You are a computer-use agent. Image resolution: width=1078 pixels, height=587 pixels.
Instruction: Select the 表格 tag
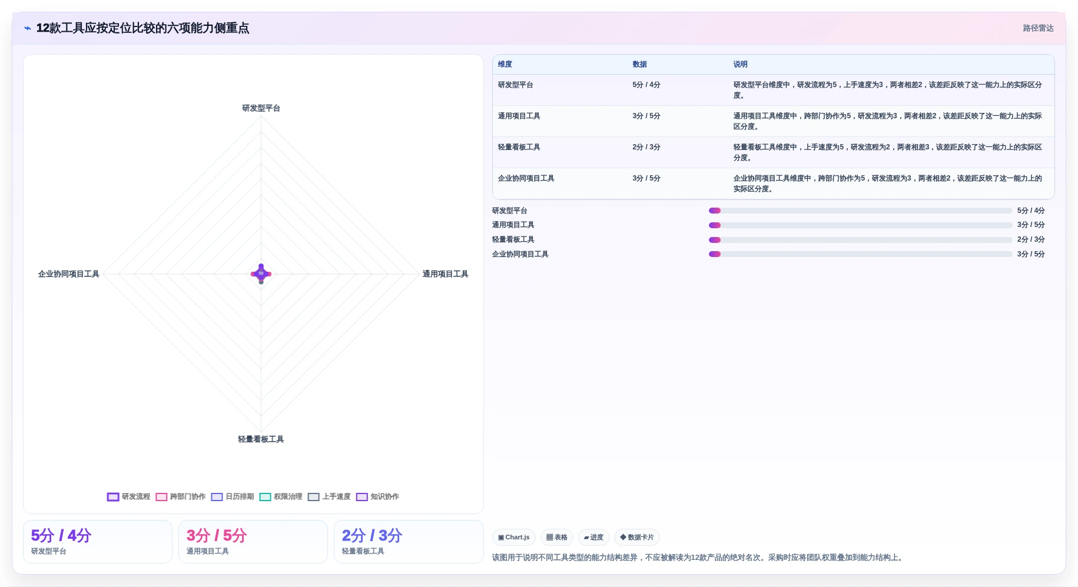click(557, 537)
